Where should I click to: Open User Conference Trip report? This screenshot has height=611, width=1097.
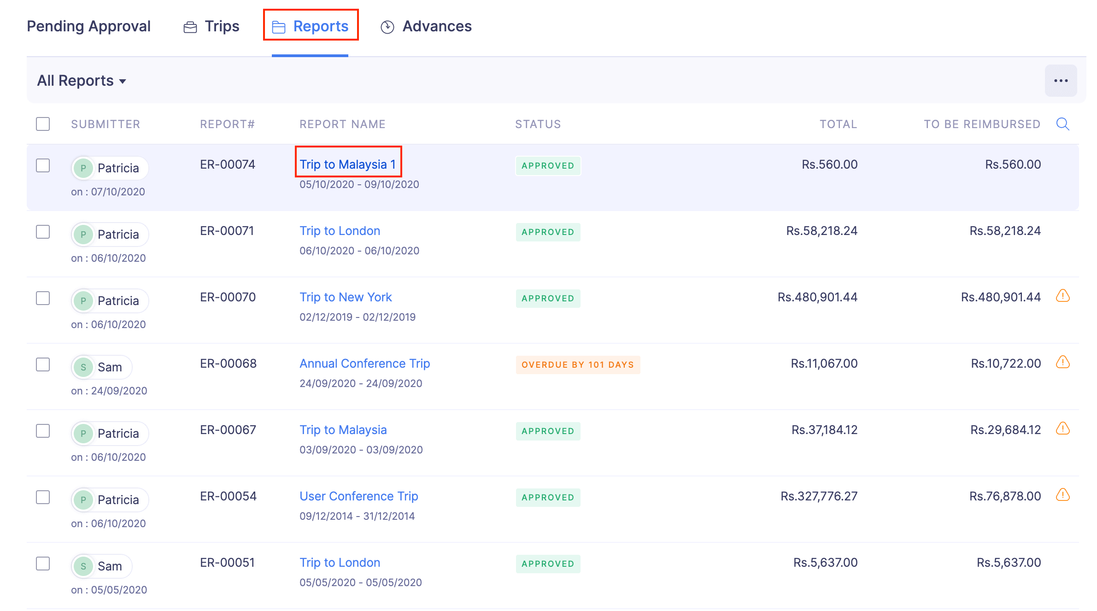358,496
